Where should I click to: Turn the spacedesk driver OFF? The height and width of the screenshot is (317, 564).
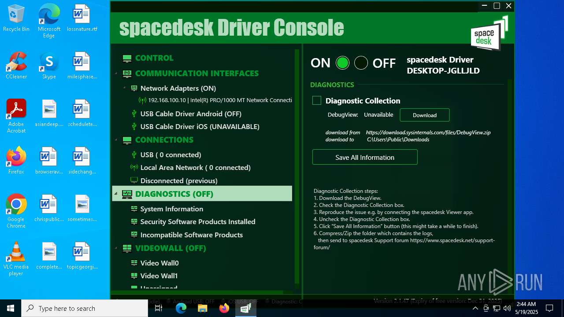pos(361,63)
